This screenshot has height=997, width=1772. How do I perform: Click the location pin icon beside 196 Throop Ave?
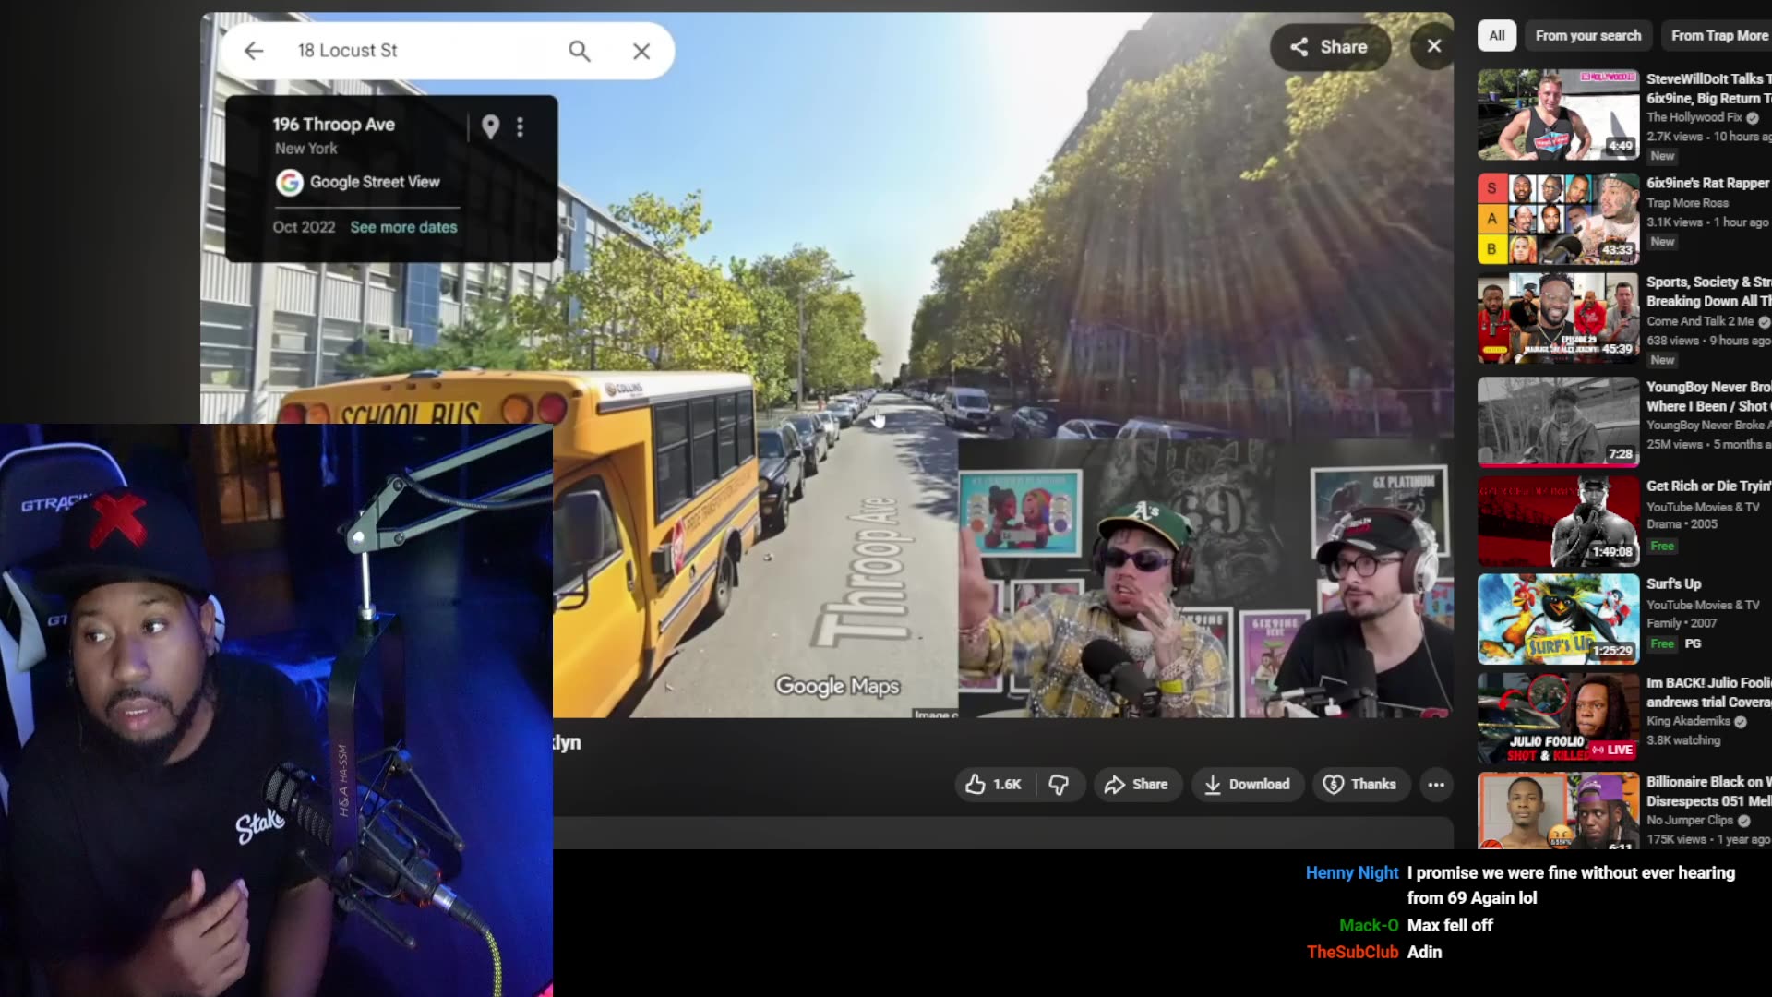click(x=490, y=126)
